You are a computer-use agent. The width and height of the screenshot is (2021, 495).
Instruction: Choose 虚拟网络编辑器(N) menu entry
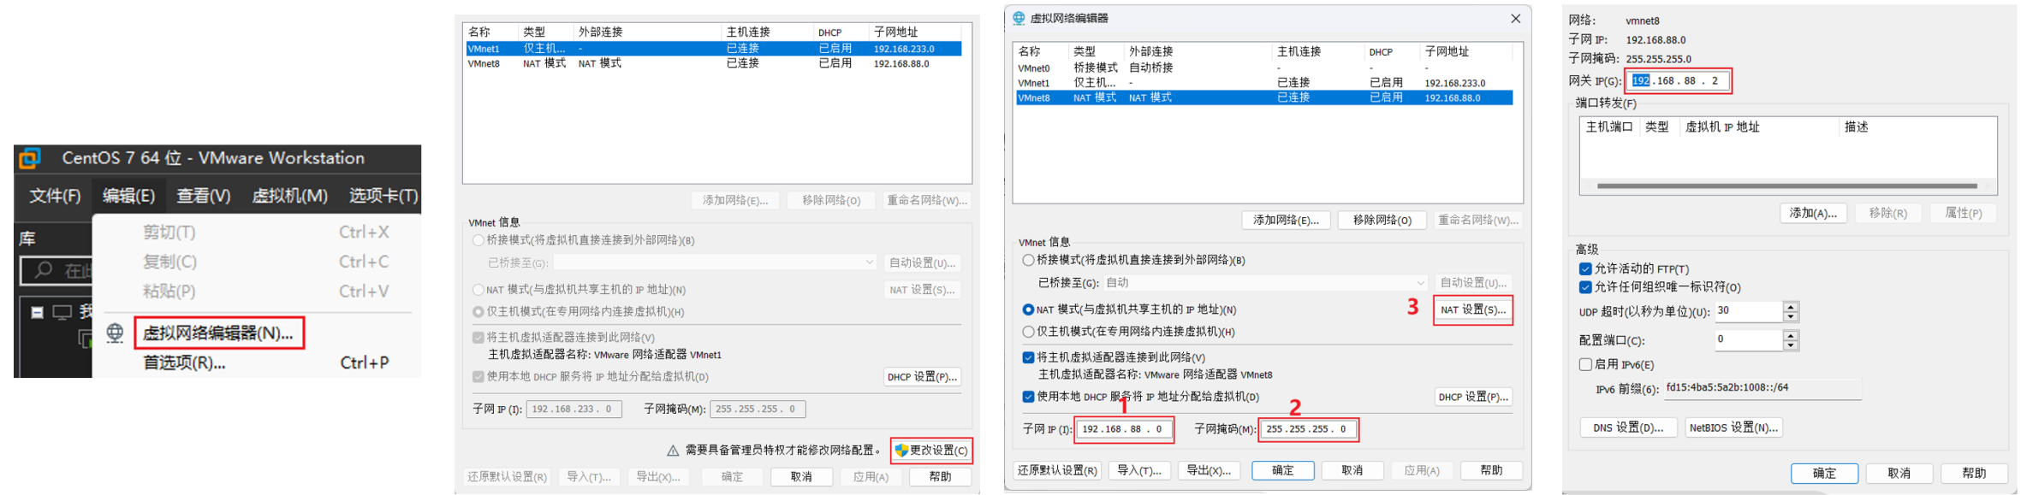[218, 333]
